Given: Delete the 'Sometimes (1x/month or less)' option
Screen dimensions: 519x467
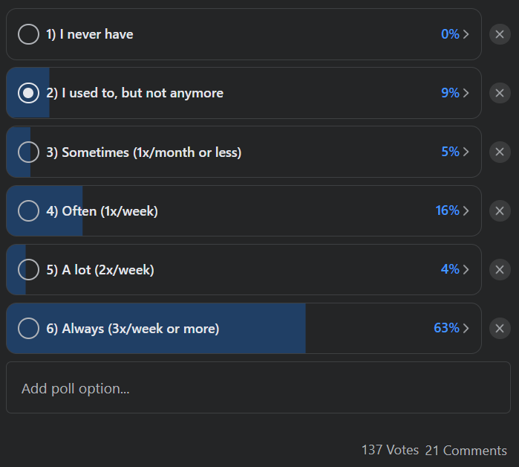Looking at the screenshot, I should point(500,152).
